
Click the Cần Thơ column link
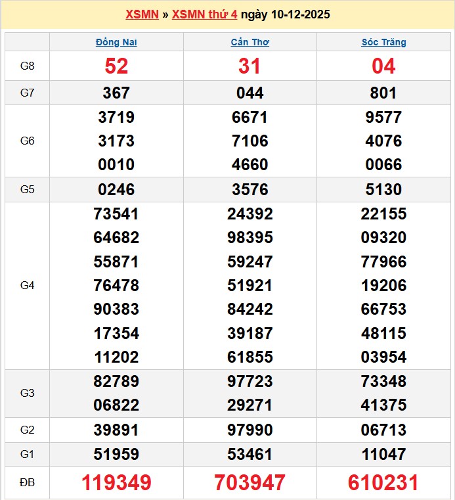point(249,42)
